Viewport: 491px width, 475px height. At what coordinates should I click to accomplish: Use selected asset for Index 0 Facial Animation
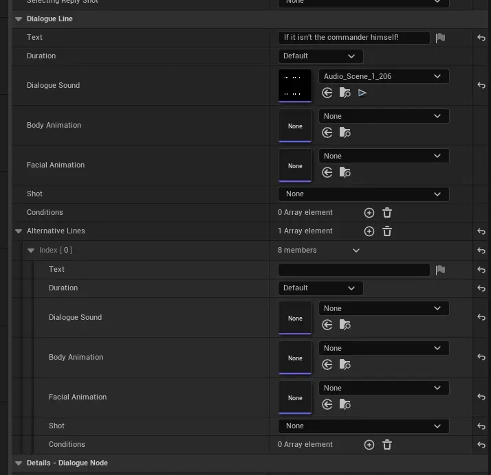pyautogui.click(x=327, y=404)
